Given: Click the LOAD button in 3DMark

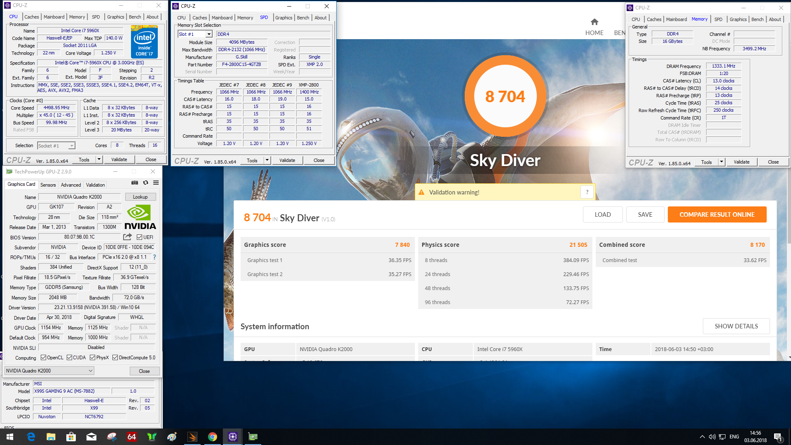Looking at the screenshot, I should (x=602, y=215).
